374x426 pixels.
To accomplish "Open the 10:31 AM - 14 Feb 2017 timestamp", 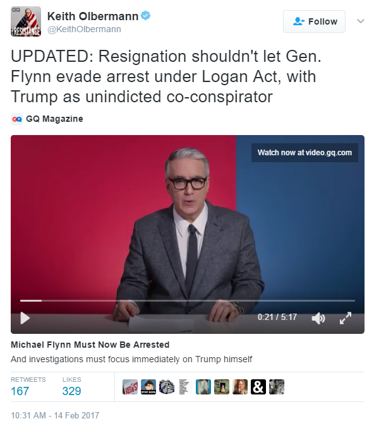I will click(x=55, y=415).
